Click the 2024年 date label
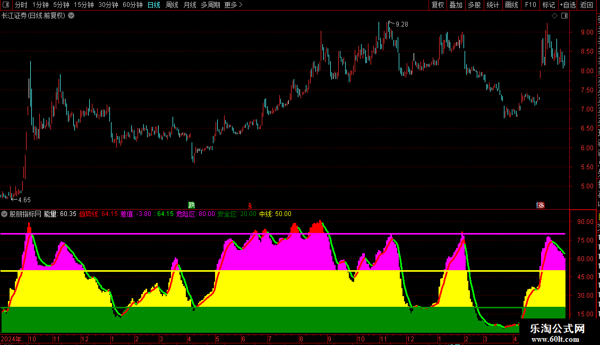 [x=11, y=339]
